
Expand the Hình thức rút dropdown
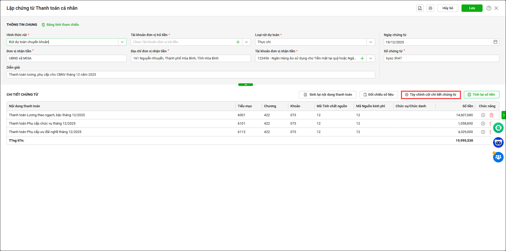pyautogui.click(x=122, y=42)
